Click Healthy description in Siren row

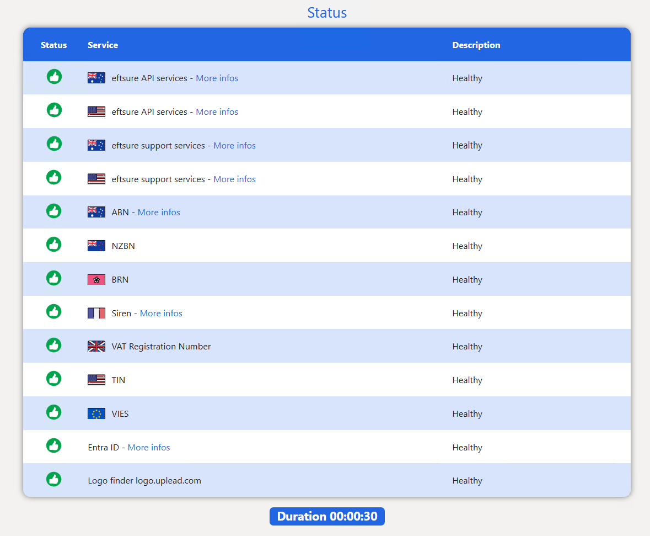coord(467,313)
